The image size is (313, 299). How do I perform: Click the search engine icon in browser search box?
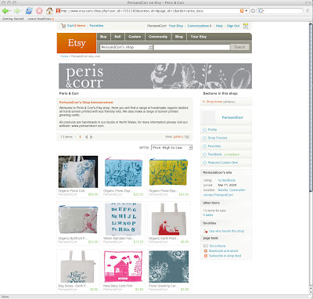tap(260, 11)
